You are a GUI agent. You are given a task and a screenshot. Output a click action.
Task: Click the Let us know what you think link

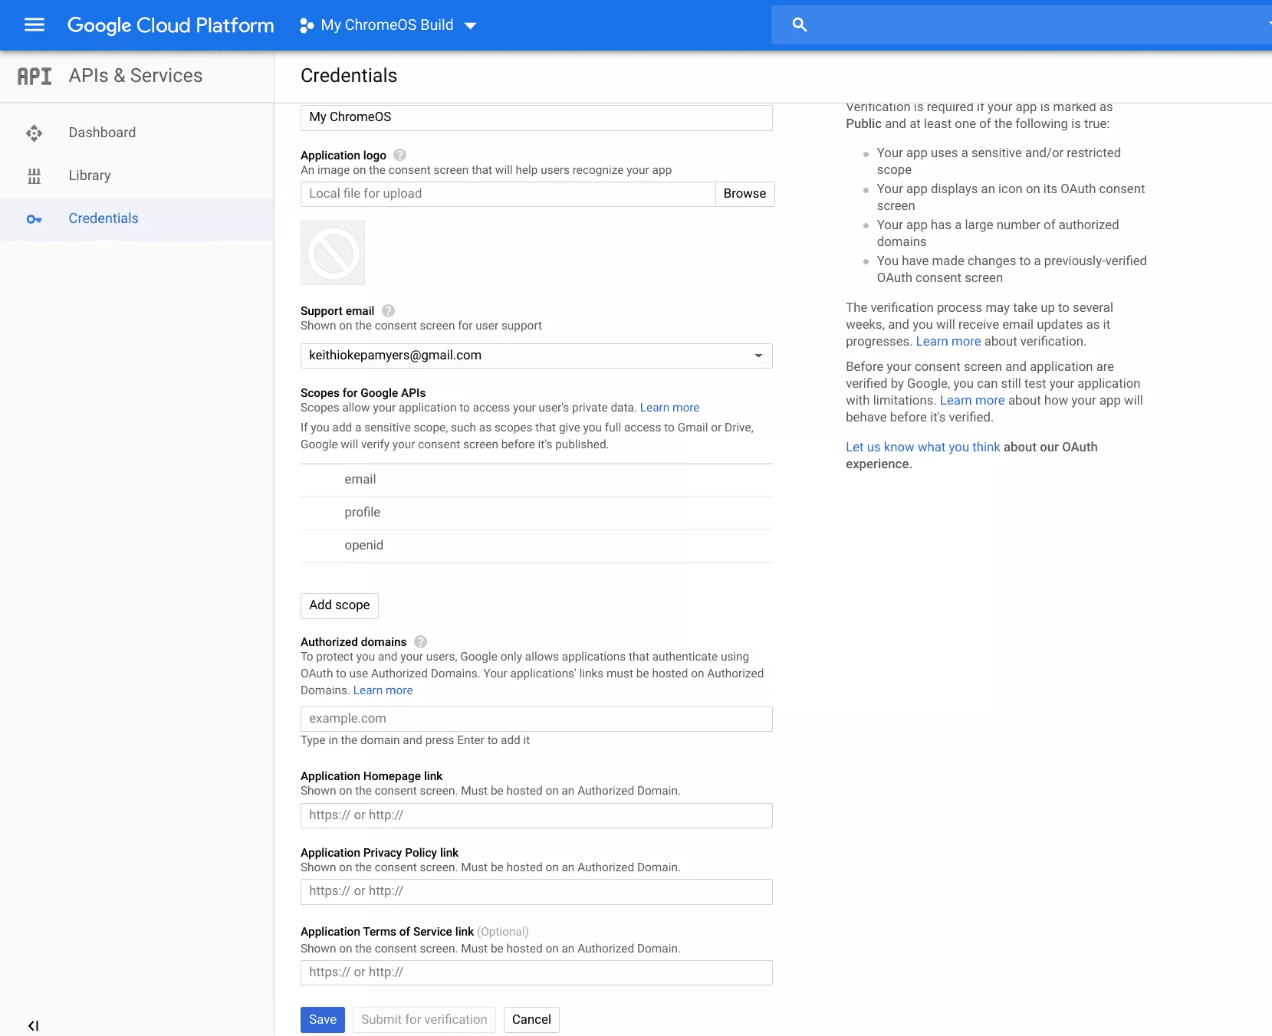pyautogui.click(x=922, y=447)
